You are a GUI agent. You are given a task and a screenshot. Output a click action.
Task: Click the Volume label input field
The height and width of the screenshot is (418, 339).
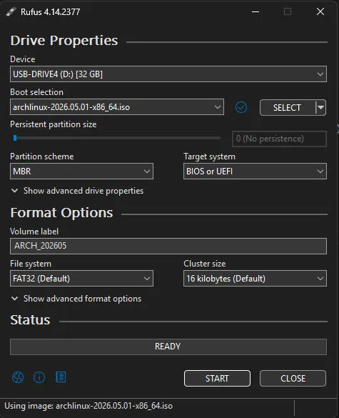point(168,246)
